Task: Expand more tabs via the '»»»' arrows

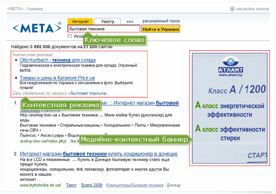Action: [130, 21]
